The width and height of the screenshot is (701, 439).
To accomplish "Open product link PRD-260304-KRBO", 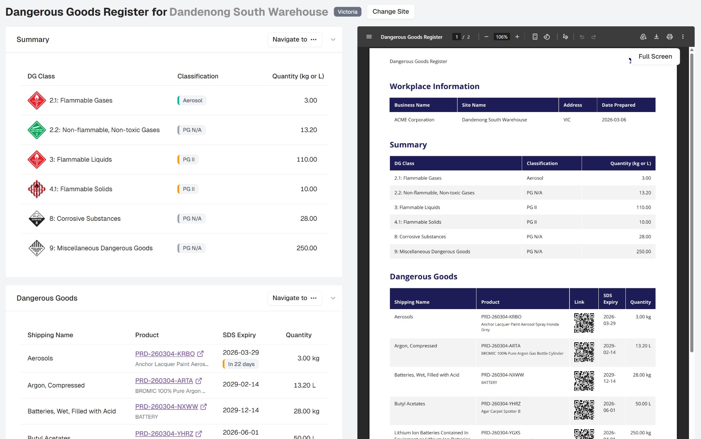I will [x=165, y=354].
